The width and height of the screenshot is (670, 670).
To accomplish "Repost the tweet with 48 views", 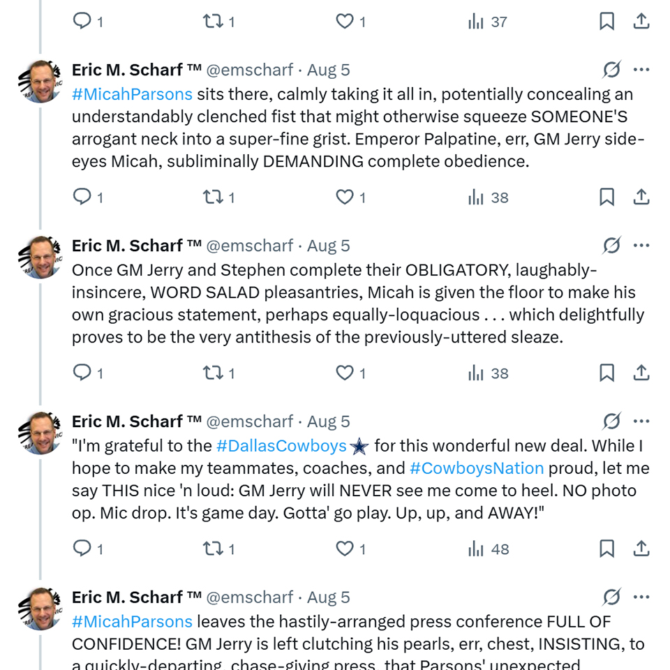I will pos(212,549).
